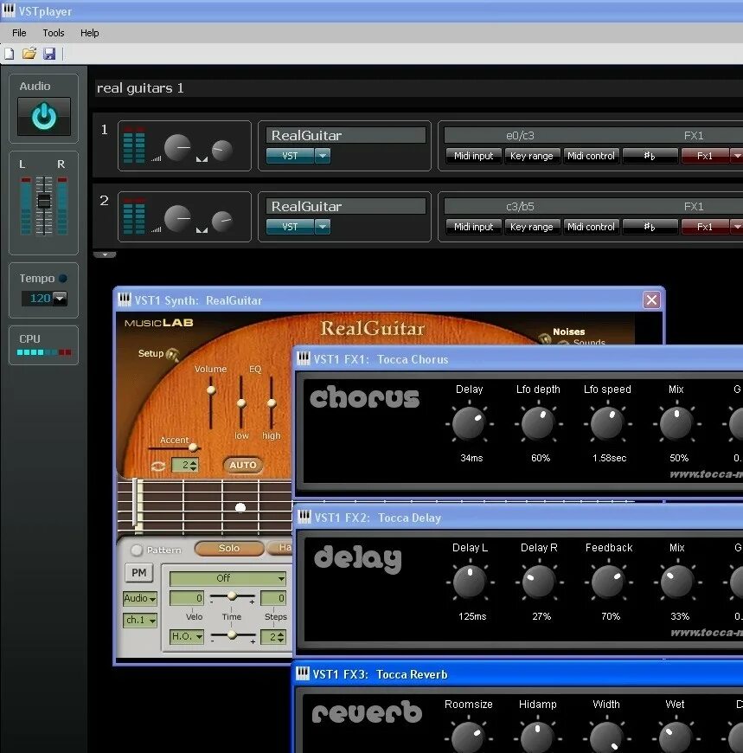Open the Audio dropdown in RealGuitar

[139, 598]
